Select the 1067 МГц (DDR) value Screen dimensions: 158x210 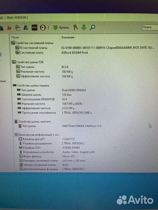[x=72, y=104]
